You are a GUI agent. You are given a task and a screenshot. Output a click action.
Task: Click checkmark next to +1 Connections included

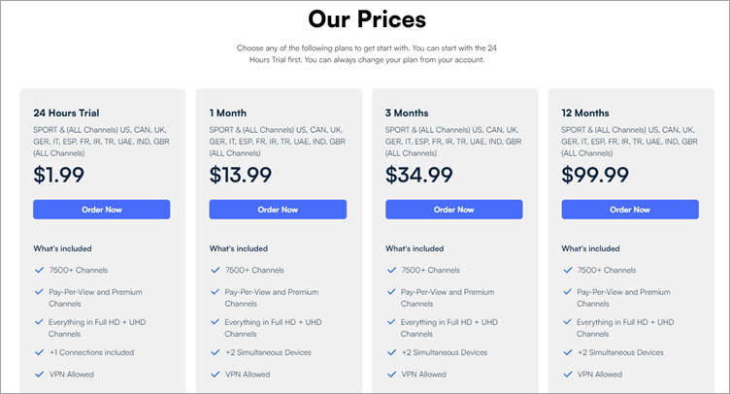pos(39,352)
